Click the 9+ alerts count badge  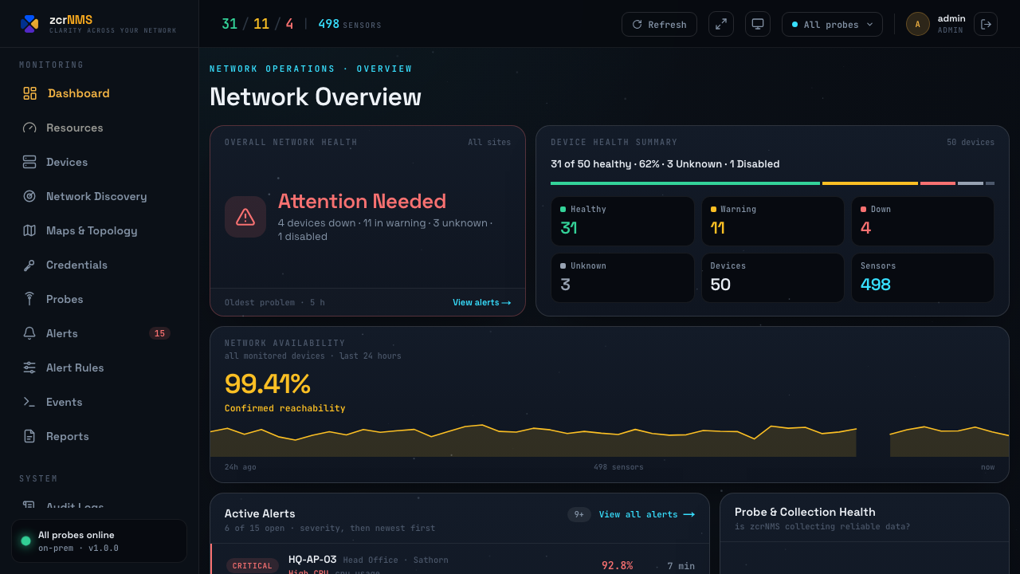tap(579, 514)
